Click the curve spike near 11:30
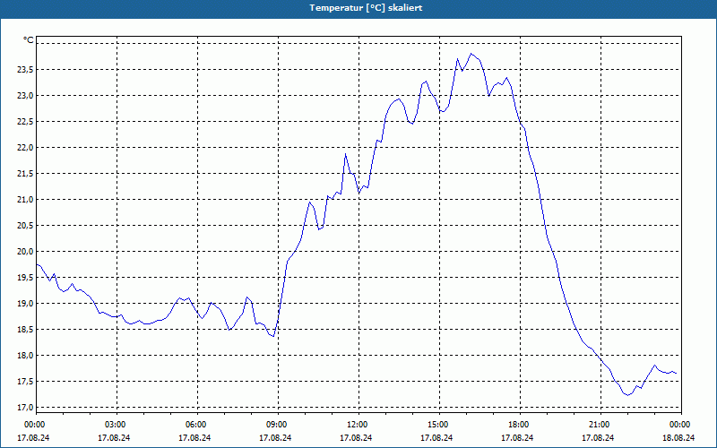 point(346,154)
